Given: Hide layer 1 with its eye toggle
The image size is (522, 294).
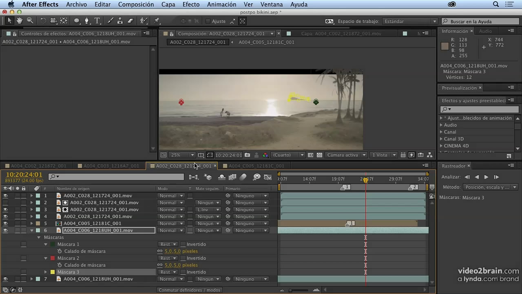Looking at the screenshot, I should point(6,196).
